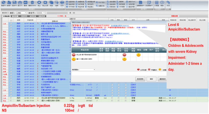
Task: Open the 病区 ward dropdown
Action: (21, 13)
